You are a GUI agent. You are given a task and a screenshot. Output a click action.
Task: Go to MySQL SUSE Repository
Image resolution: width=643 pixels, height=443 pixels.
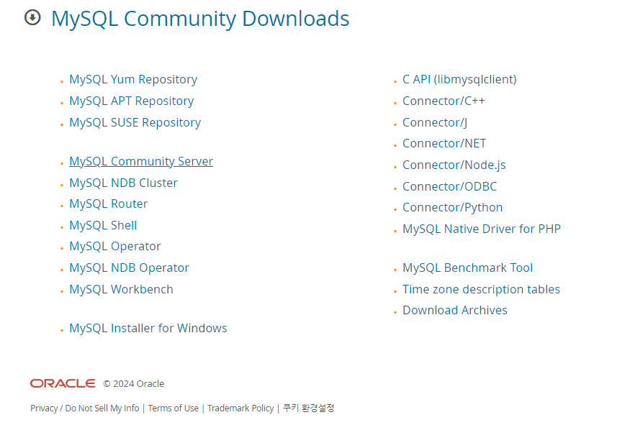[x=135, y=122]
